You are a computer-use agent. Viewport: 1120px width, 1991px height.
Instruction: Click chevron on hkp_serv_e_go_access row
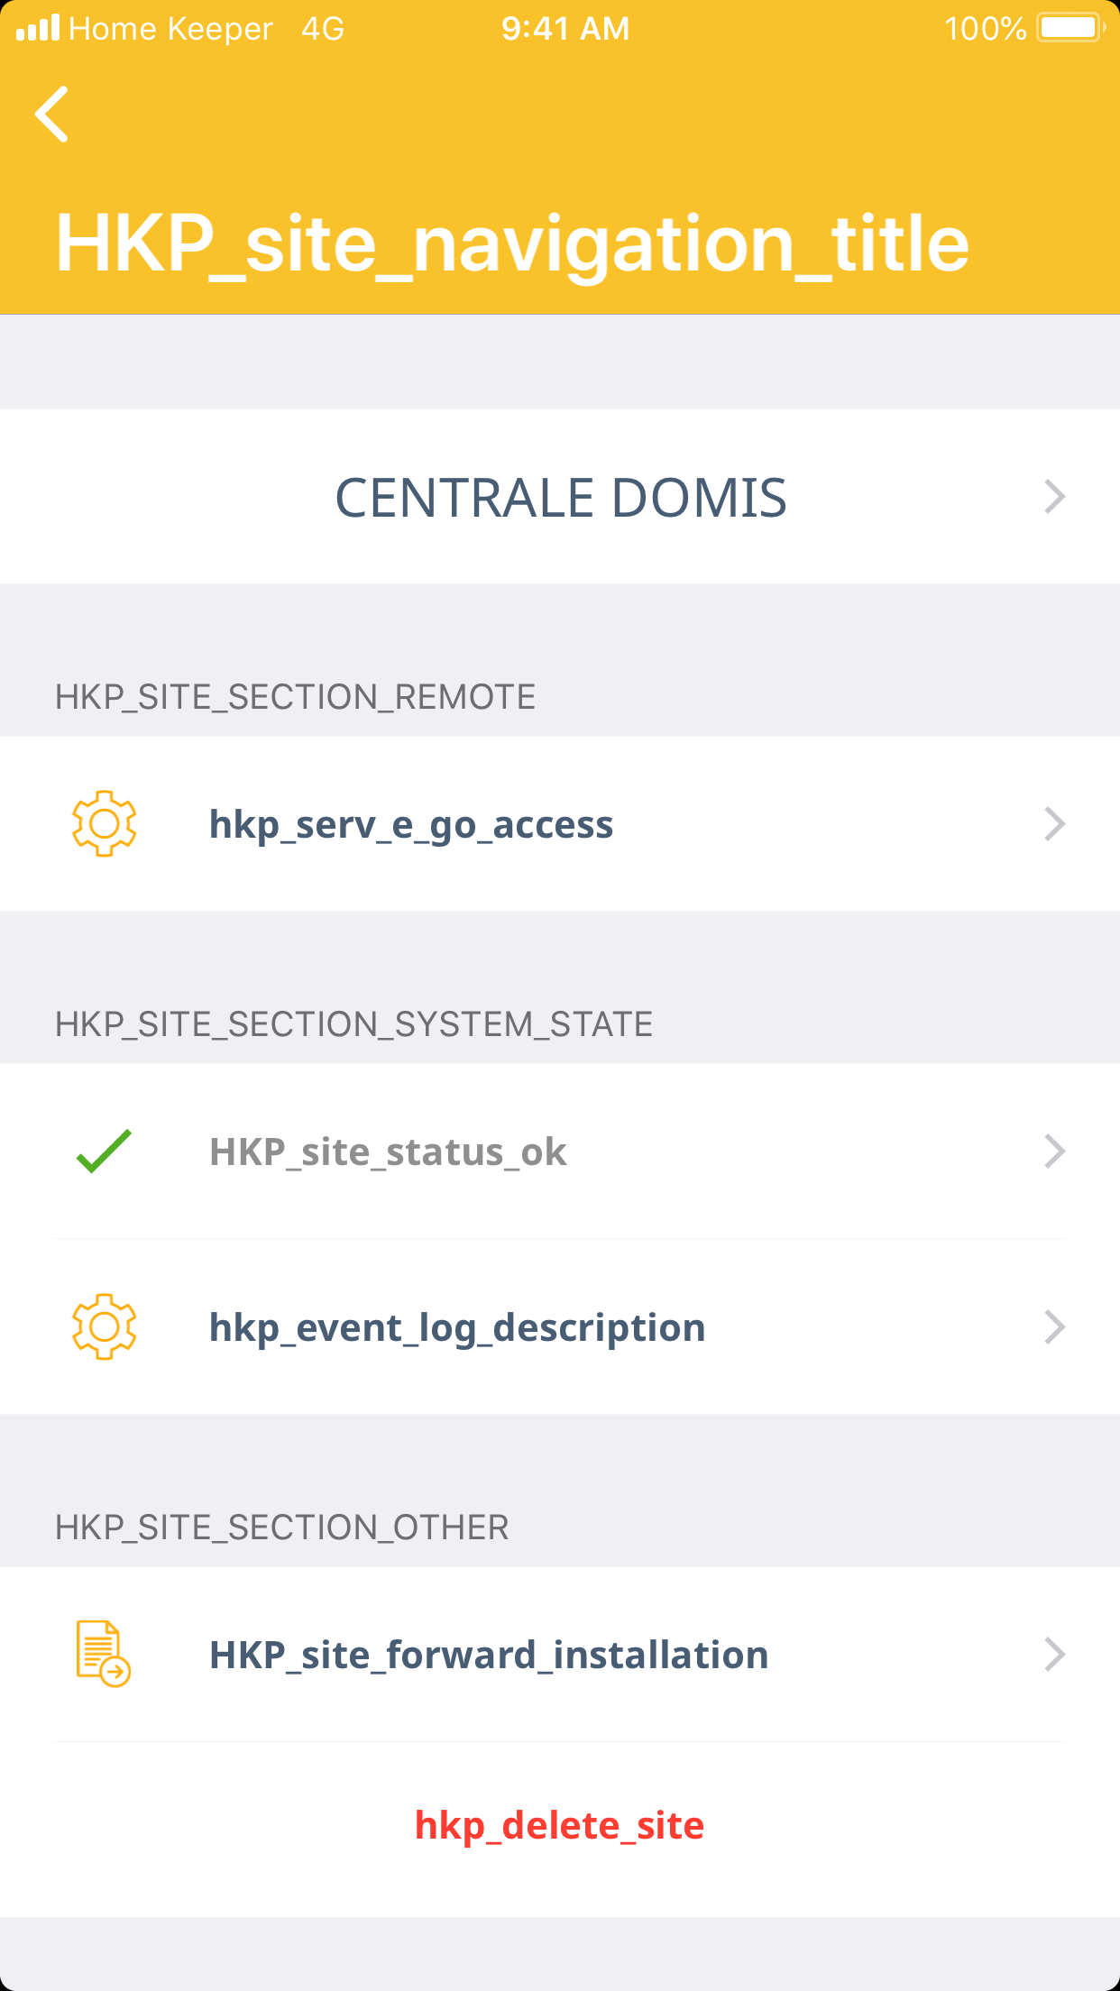(1054, 823)
